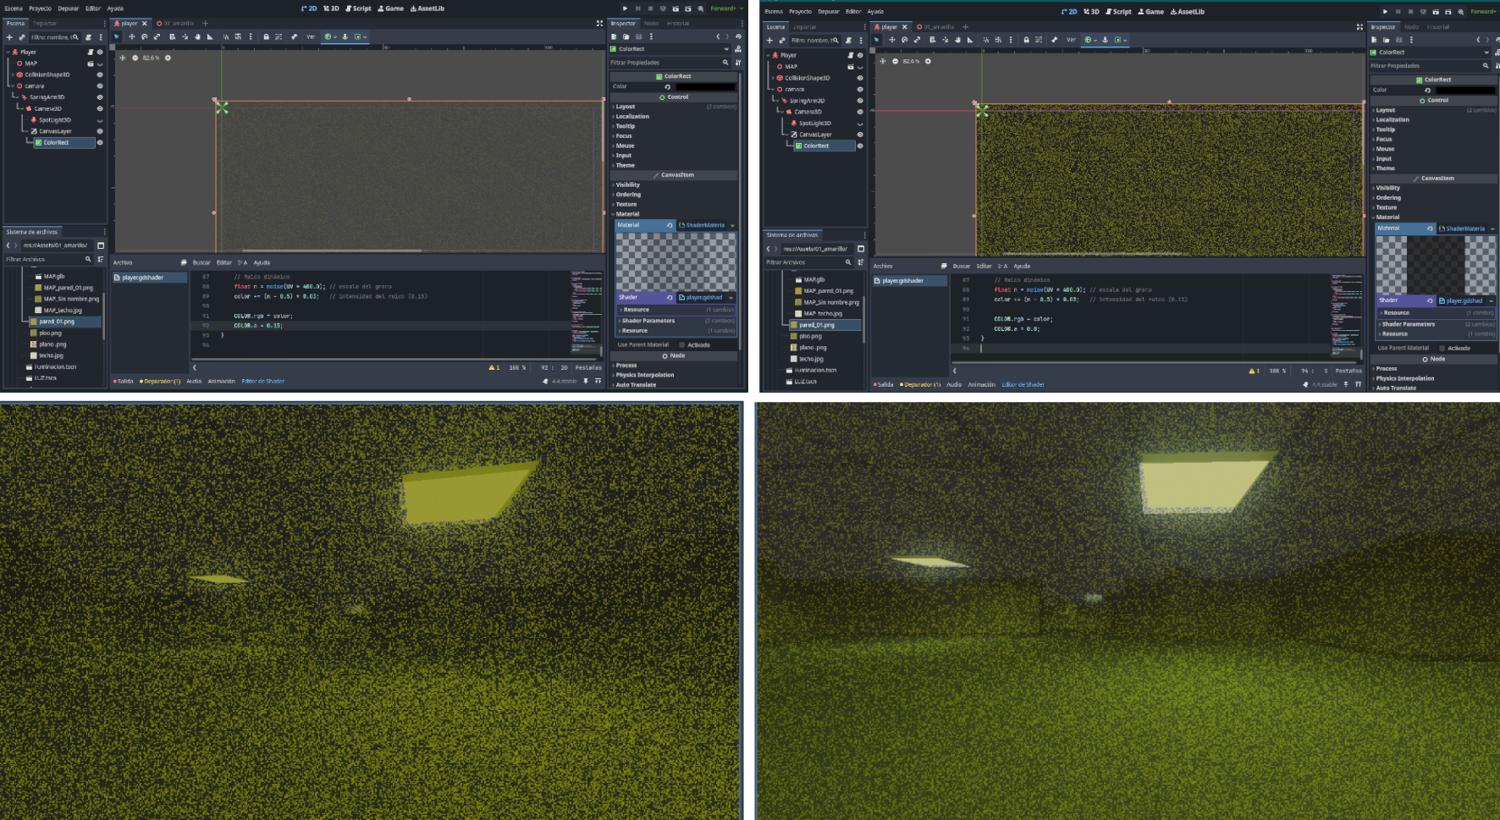Toggle visibility of ColorRect node in left scene tree
1500x820 pixels.
[x=100, y=142]
